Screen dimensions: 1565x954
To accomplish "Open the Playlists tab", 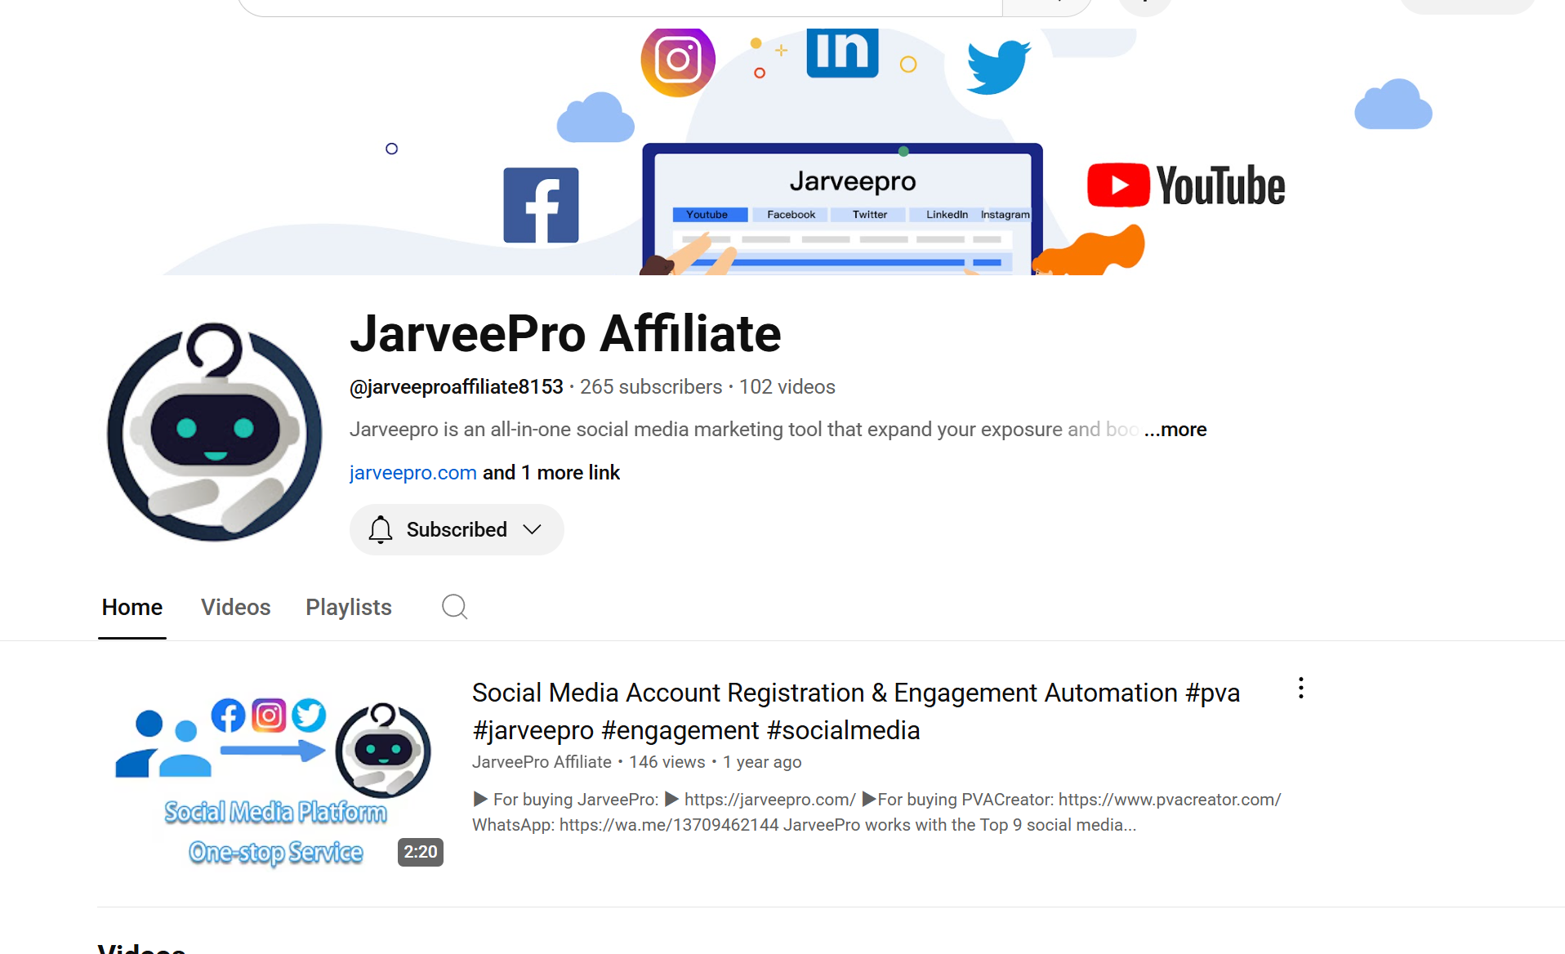I will 349,607.
